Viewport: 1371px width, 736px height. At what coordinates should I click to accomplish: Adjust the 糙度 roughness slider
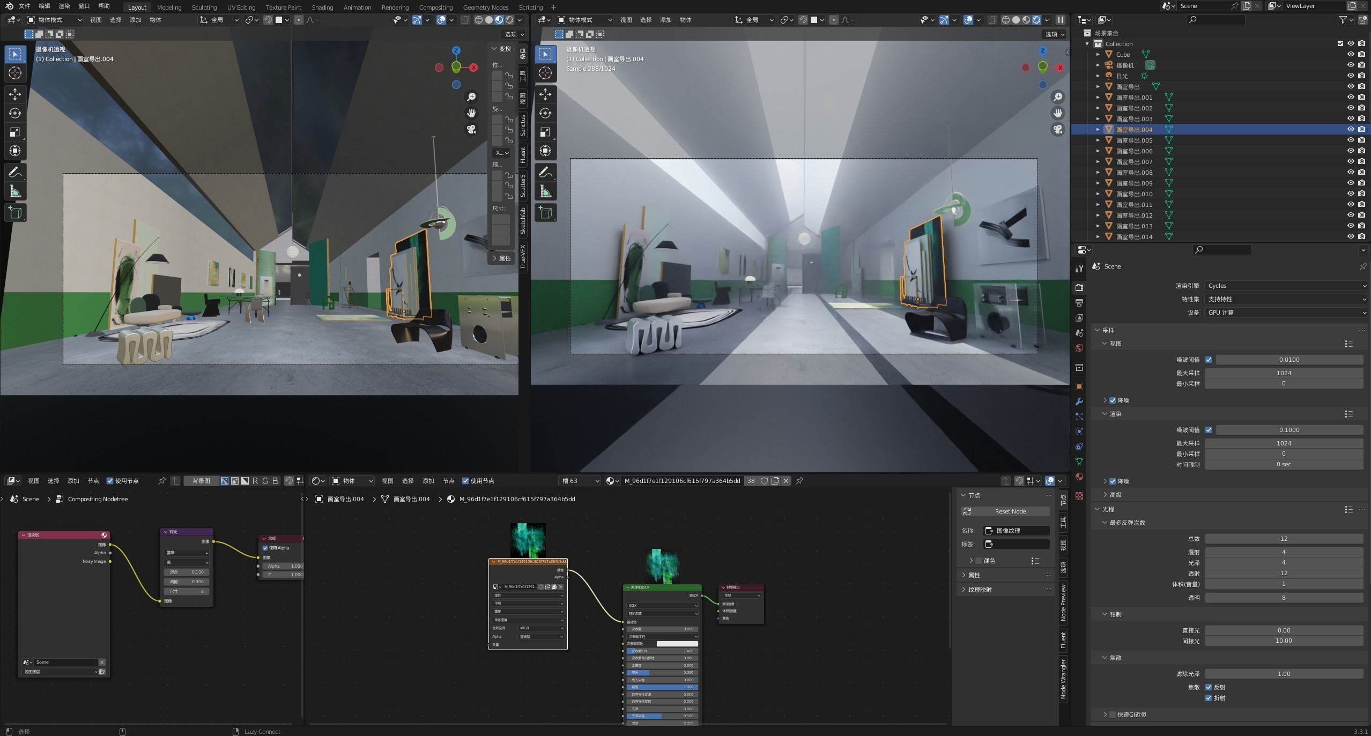point(662,687)
